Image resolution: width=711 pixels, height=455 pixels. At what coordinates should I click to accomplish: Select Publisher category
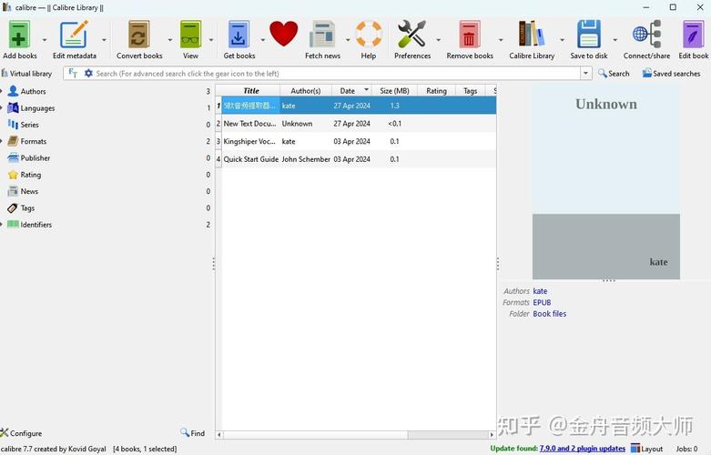tap(35, 158)
